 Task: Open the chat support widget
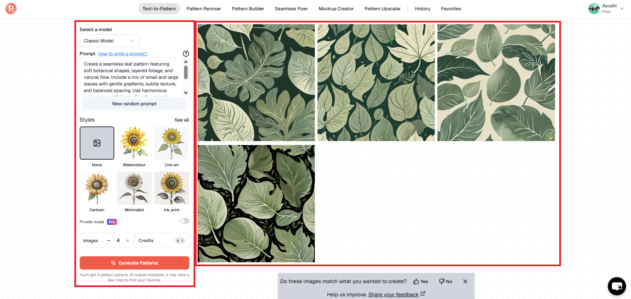coord(617,286)
